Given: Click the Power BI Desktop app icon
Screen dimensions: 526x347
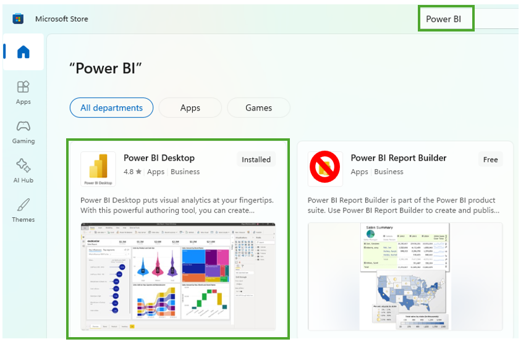Looking at the screenshot, I should 98,169.
